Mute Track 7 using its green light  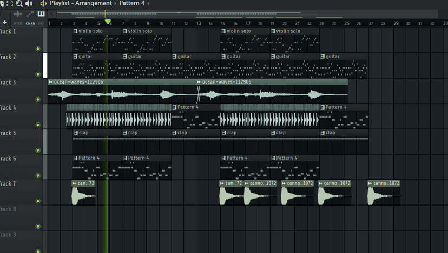tap(38, 201)
